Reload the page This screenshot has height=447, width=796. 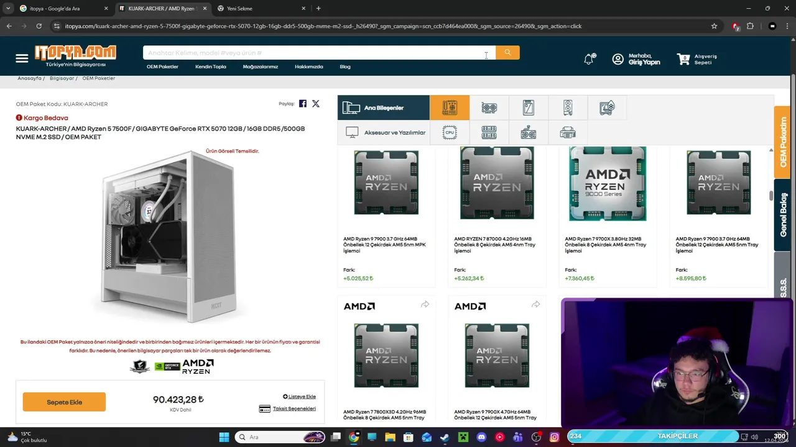pos(39,26)
